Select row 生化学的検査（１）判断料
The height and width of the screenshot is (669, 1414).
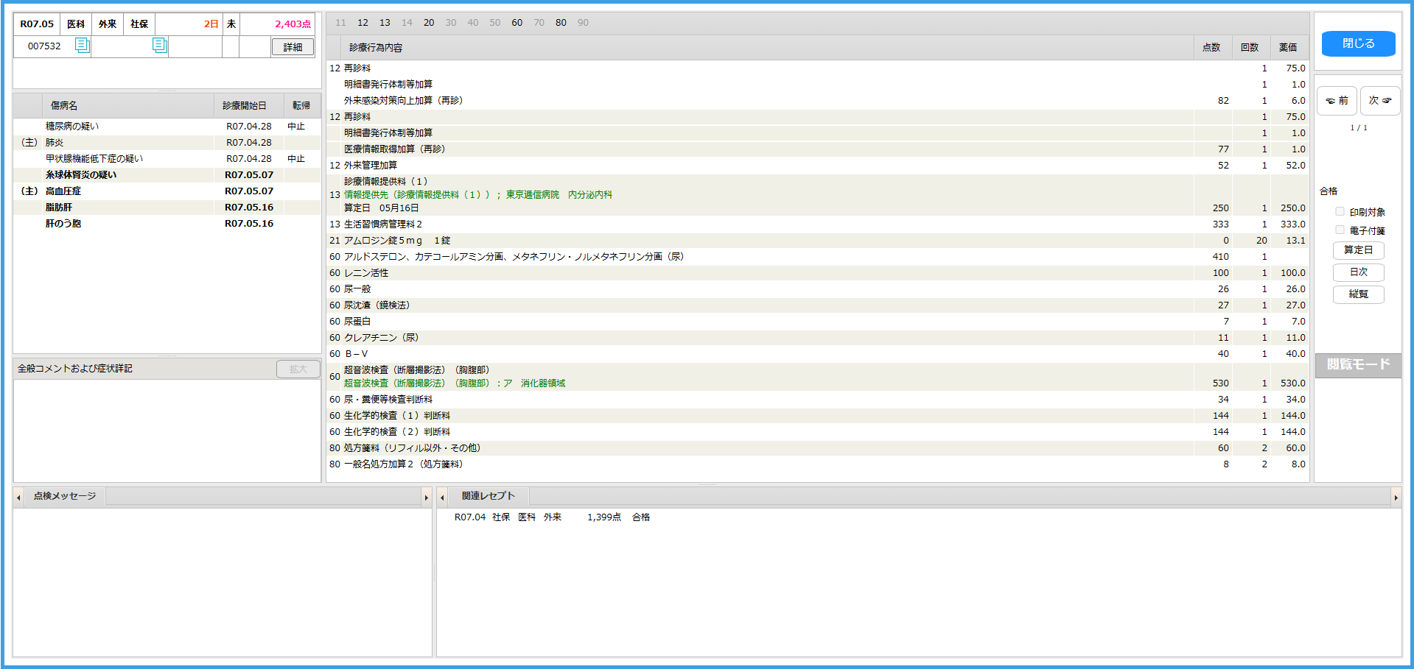pyautogui.click(x=817, y=416)
